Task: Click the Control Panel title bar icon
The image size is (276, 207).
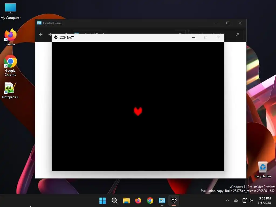Action: click(39, 23)
